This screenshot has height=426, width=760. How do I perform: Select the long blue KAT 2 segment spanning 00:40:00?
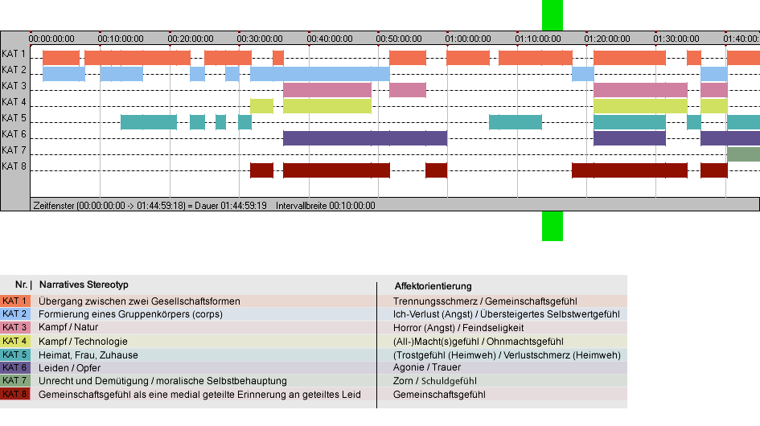point(320,74)
